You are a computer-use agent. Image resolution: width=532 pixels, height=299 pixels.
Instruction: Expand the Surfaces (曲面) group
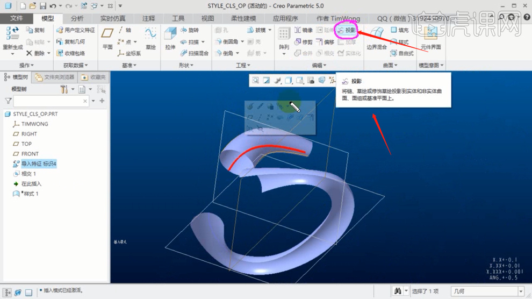(390, 65)
